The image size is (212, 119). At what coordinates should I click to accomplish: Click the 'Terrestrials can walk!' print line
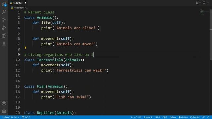click(75, 70)
